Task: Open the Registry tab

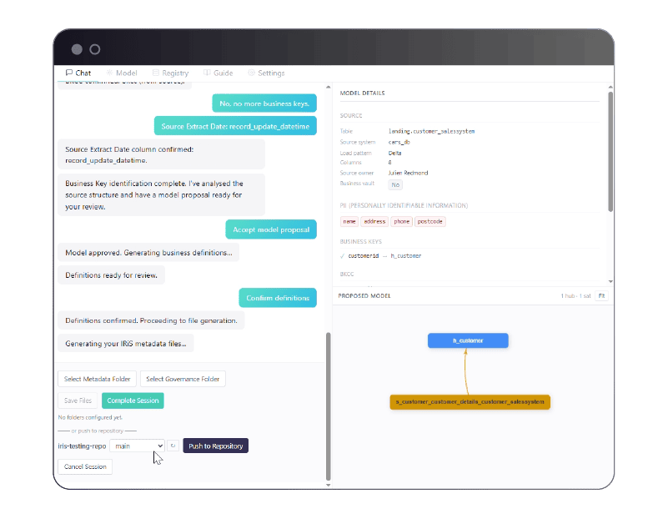Action: pyautogui.click(x=170, y=73)
